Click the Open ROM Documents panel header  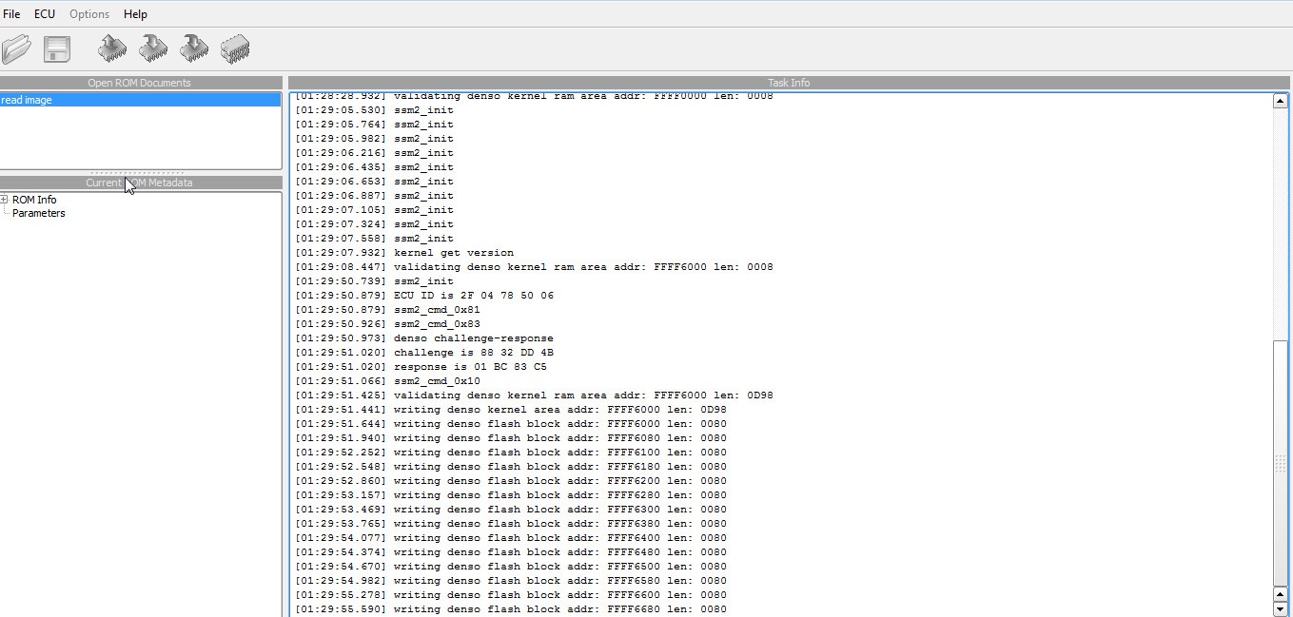141,83
